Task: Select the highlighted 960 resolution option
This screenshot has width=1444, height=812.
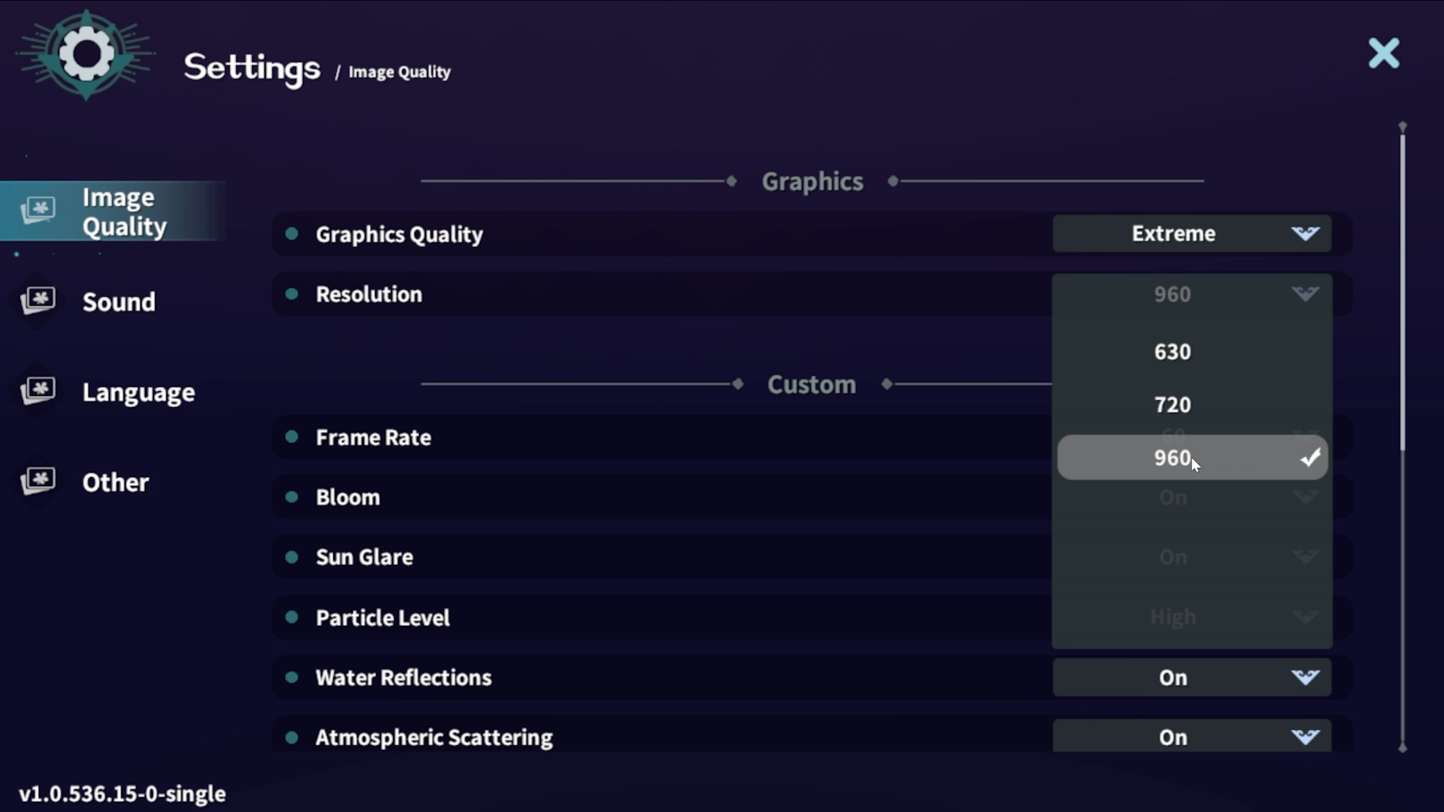Action: click(1172, 458)
